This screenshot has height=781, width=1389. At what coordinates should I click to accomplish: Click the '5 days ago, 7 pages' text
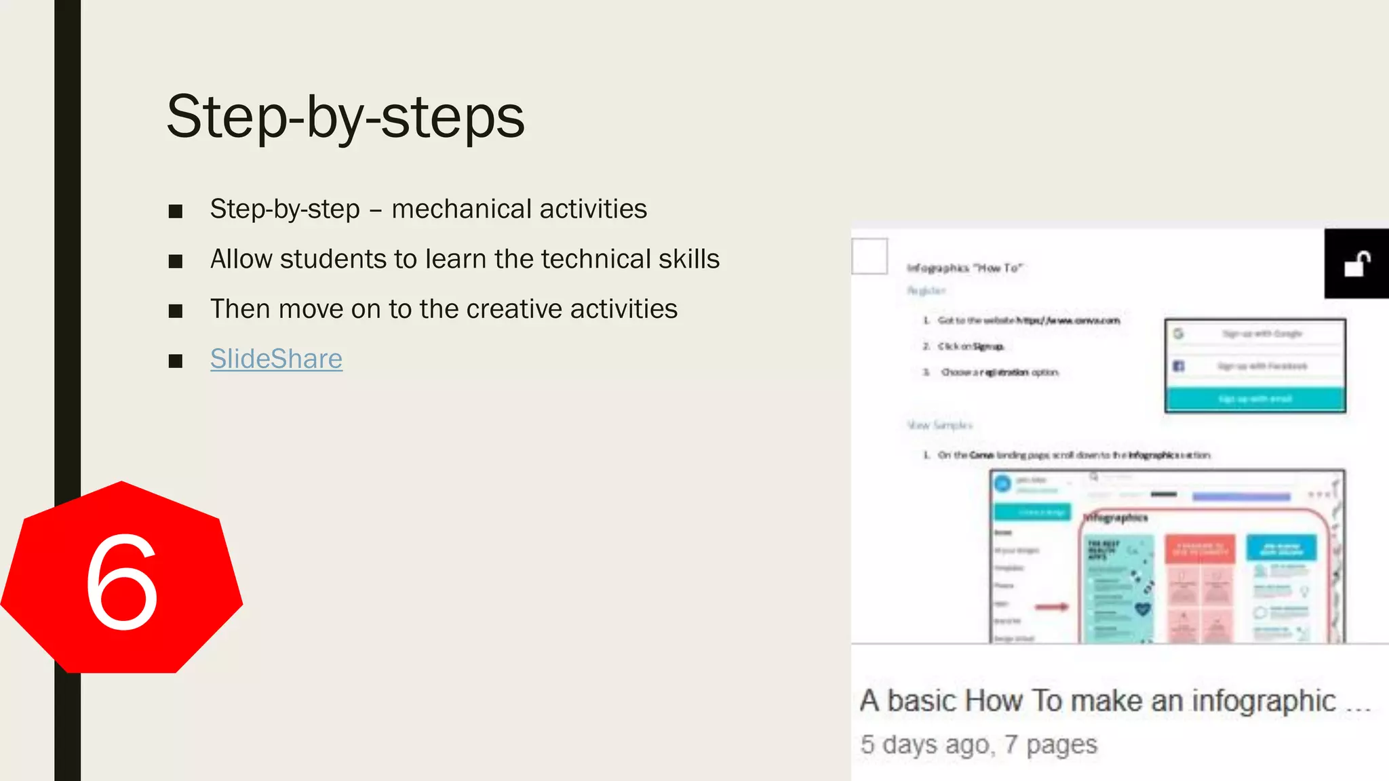coord(979,744)
